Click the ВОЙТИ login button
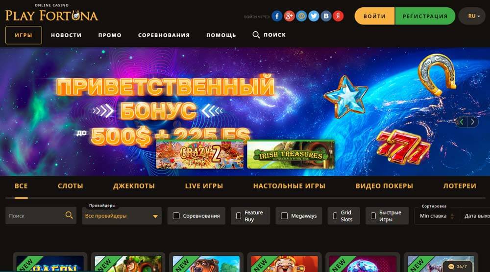 375,16
